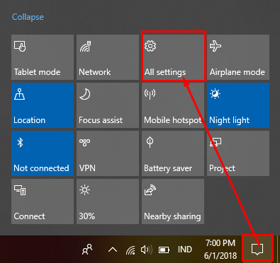
Task: Enable Mobile hotspot tile
Action: [173, 105]
